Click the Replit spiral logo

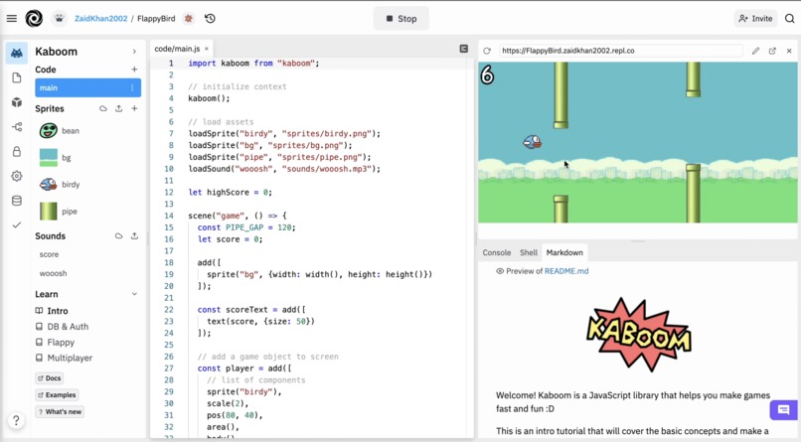pyautogui.click(x=34, y=18)
